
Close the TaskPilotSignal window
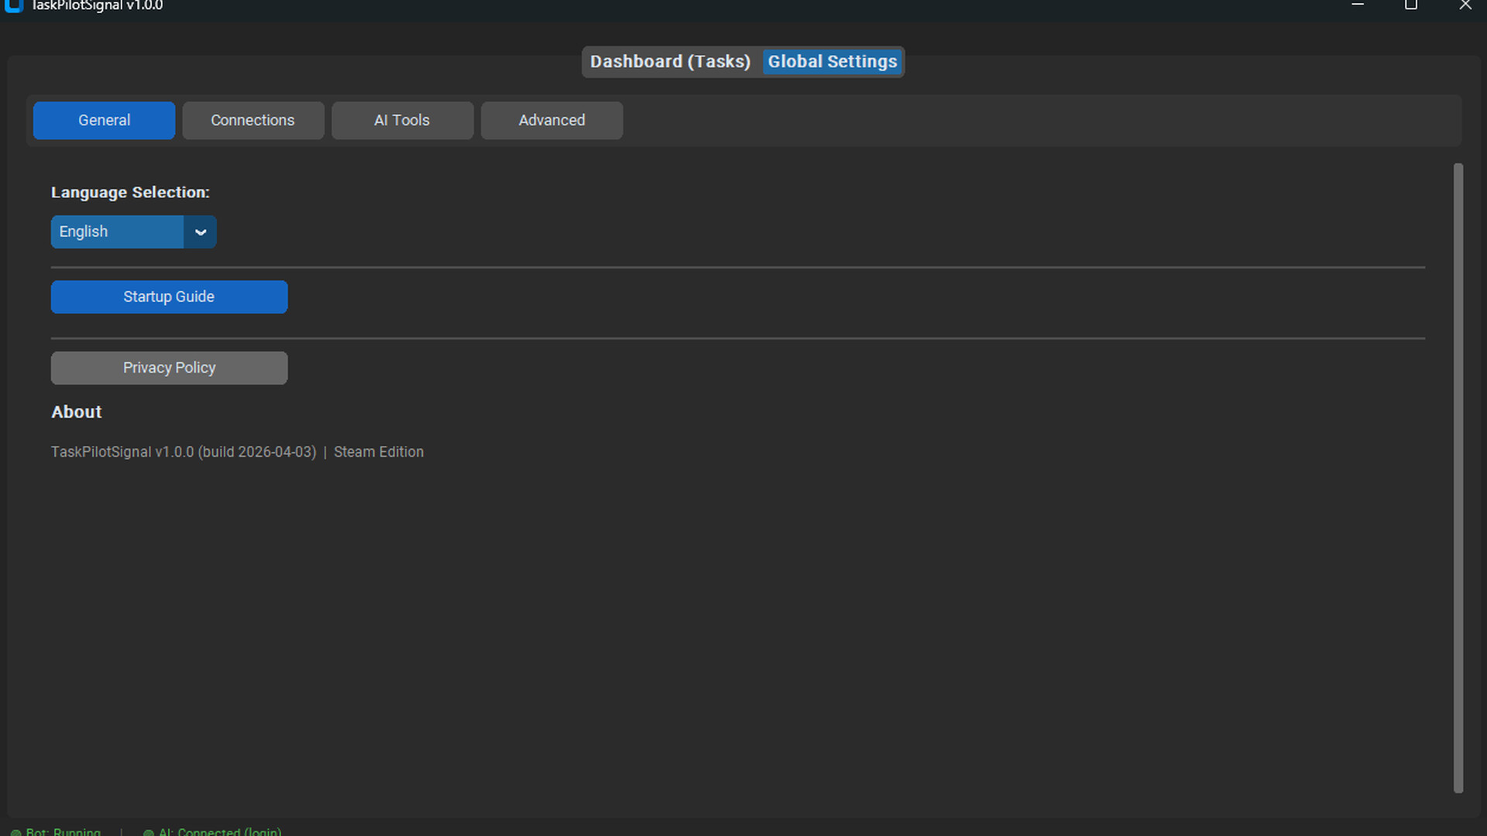click(1465, 5)
